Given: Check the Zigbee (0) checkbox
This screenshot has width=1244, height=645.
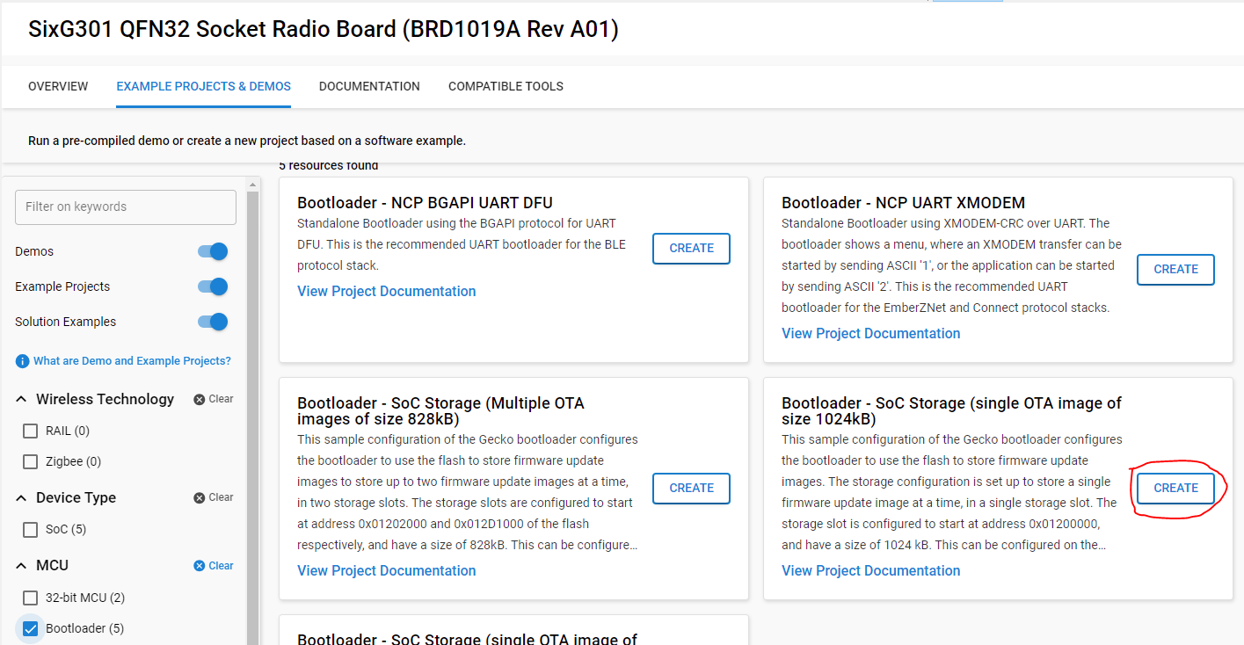Looking at the screenshot, I should click(x=30, y=461).
